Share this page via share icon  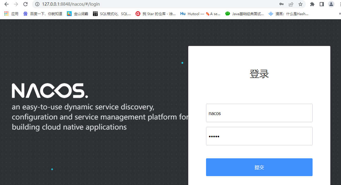pyautogui.click(x=291, y=4)
